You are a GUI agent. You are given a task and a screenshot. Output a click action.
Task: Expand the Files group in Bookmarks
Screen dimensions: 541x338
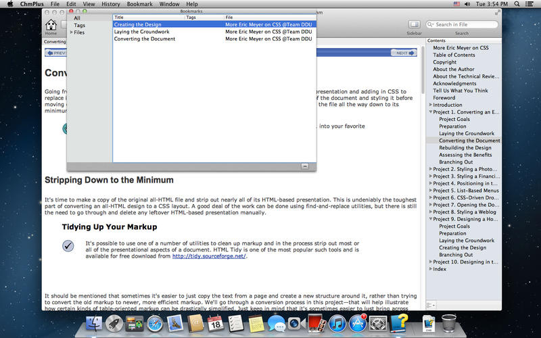72,32
